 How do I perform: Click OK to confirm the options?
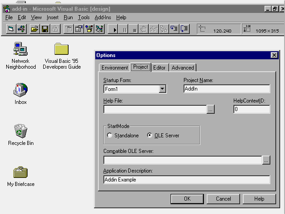tap(187, 199)
